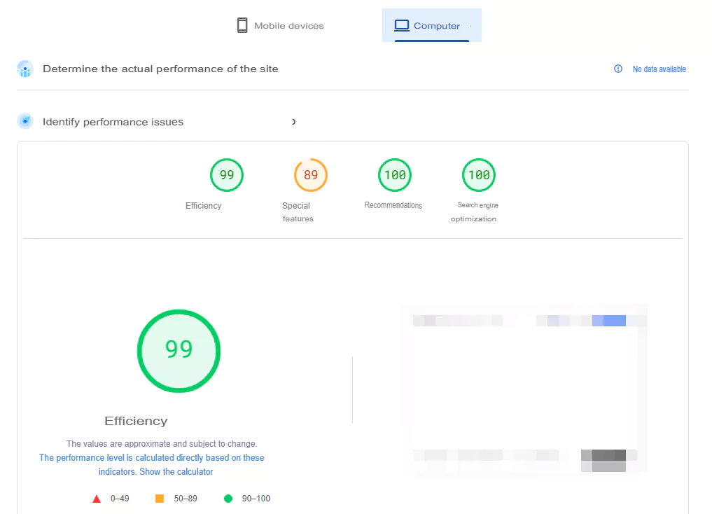Click the laptop computer icon

pyautogui.click(x=401, y=25)
